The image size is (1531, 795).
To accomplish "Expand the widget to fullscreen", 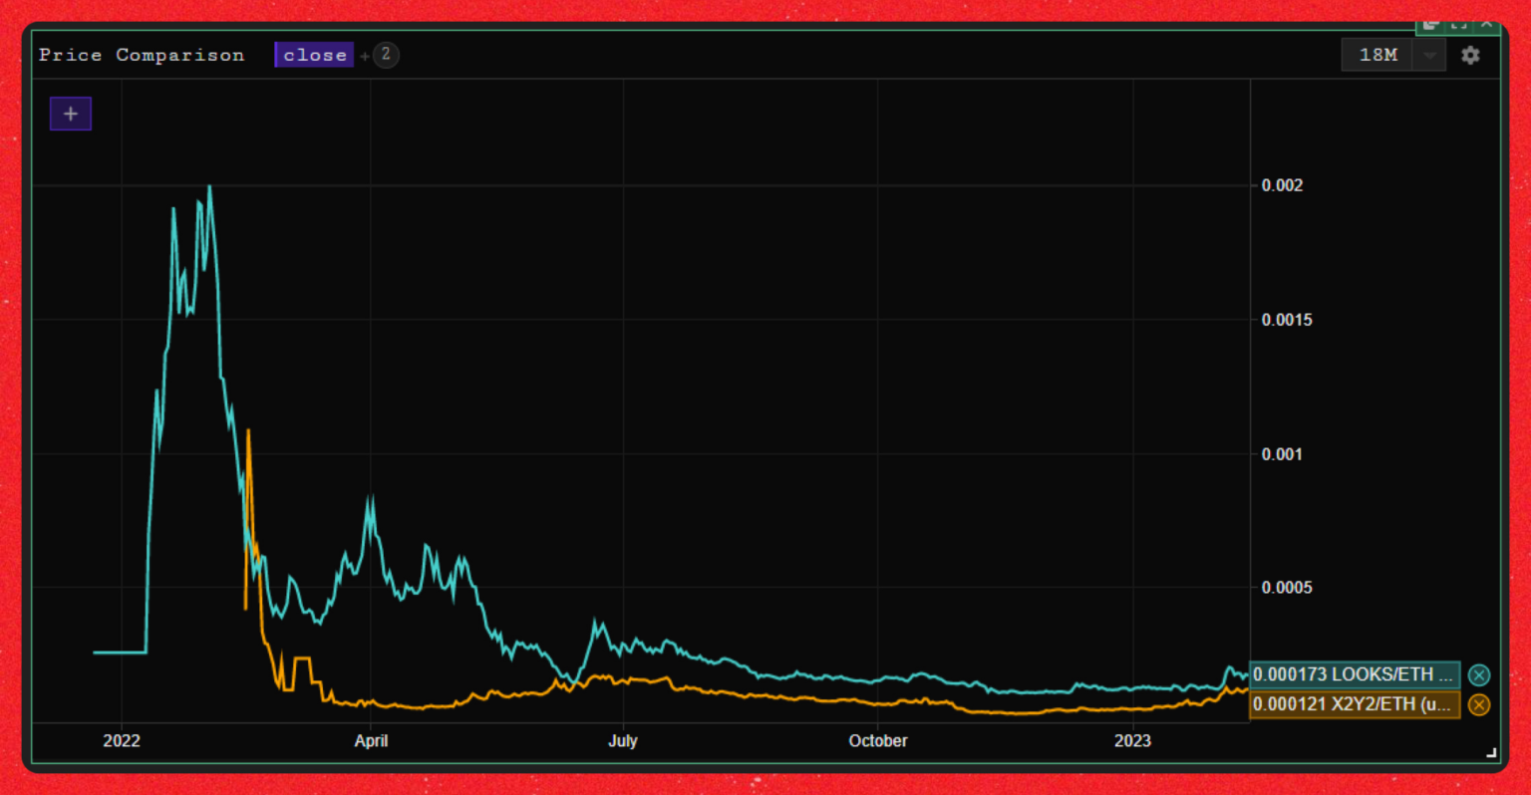I will (x=1459, y=25).
